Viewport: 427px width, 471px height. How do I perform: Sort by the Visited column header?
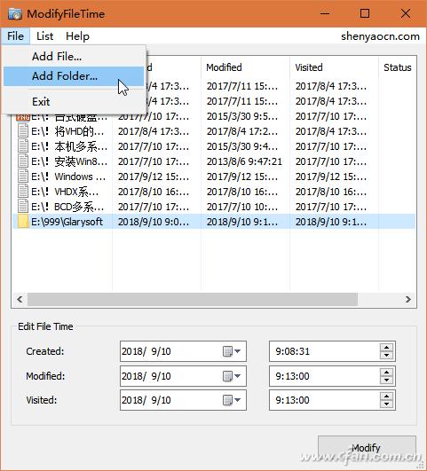(x=334, y=67)
